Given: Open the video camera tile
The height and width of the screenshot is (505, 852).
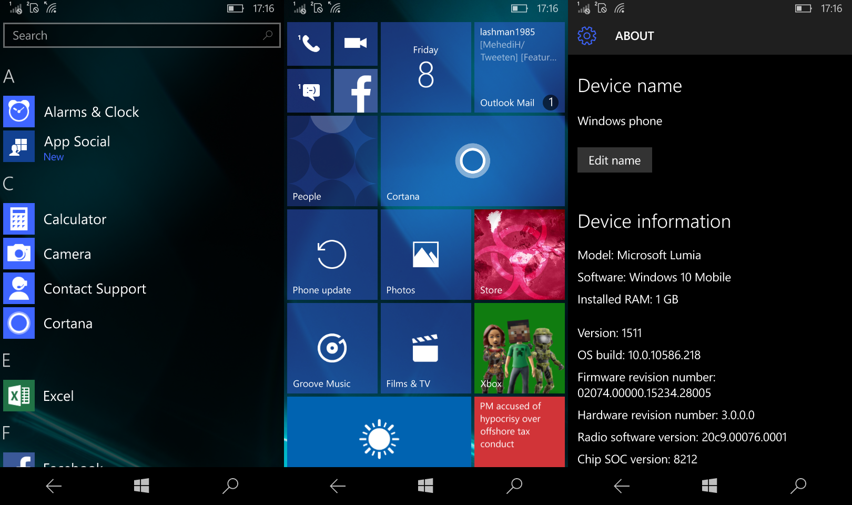Looking at the screenshot, I should coord(356,44).
